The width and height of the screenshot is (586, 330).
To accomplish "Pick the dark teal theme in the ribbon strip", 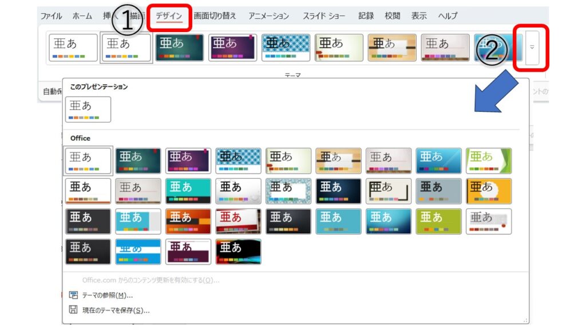I will tap(179, 48).
